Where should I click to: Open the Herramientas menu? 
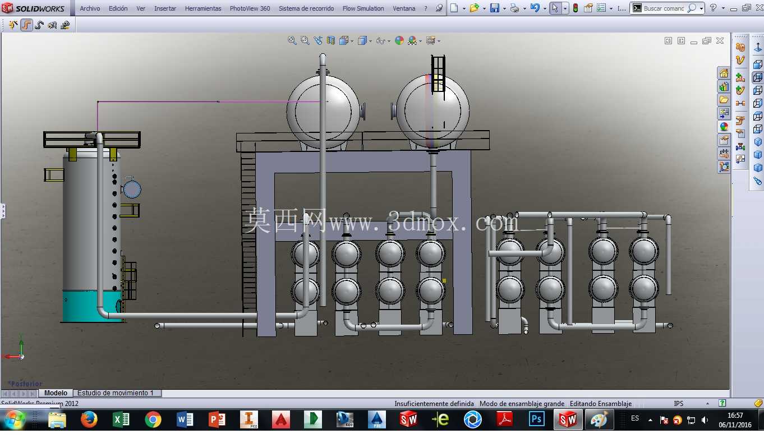tap(203, 8)
